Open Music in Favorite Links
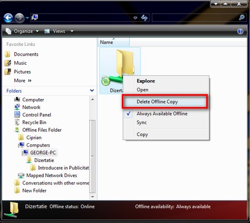The height and width of the screenshot is (223, 250). point(20,63)
